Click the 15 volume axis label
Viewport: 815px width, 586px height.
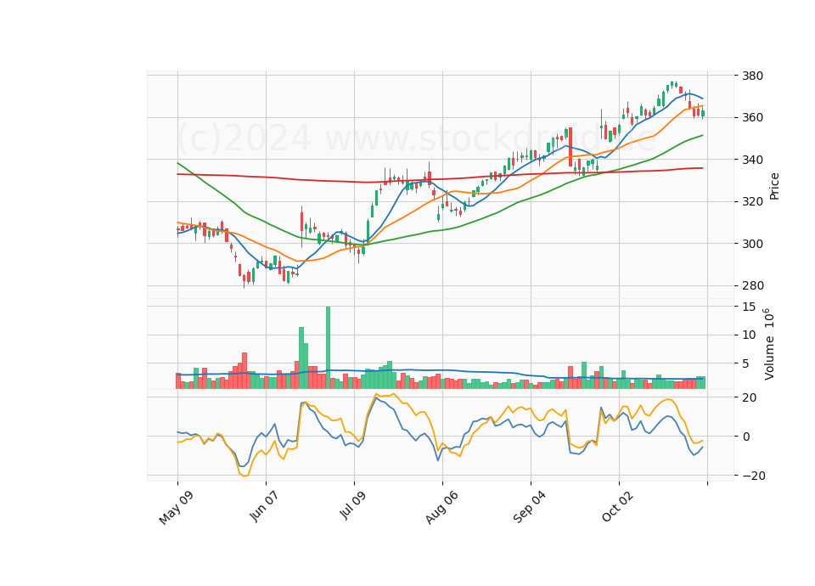click(x=749, y=307)
